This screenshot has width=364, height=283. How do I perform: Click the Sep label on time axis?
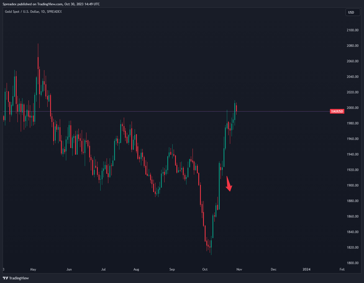coord(172,269)
